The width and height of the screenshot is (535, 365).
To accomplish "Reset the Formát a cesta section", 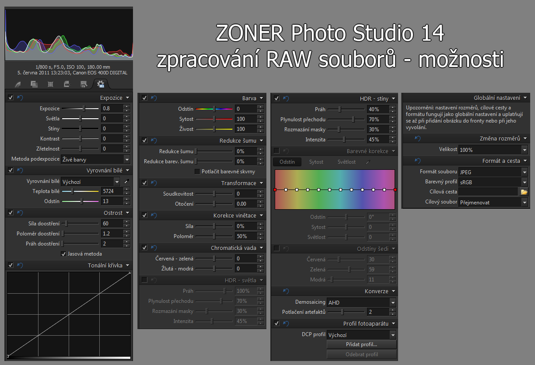I will click(x=418, y=161).
